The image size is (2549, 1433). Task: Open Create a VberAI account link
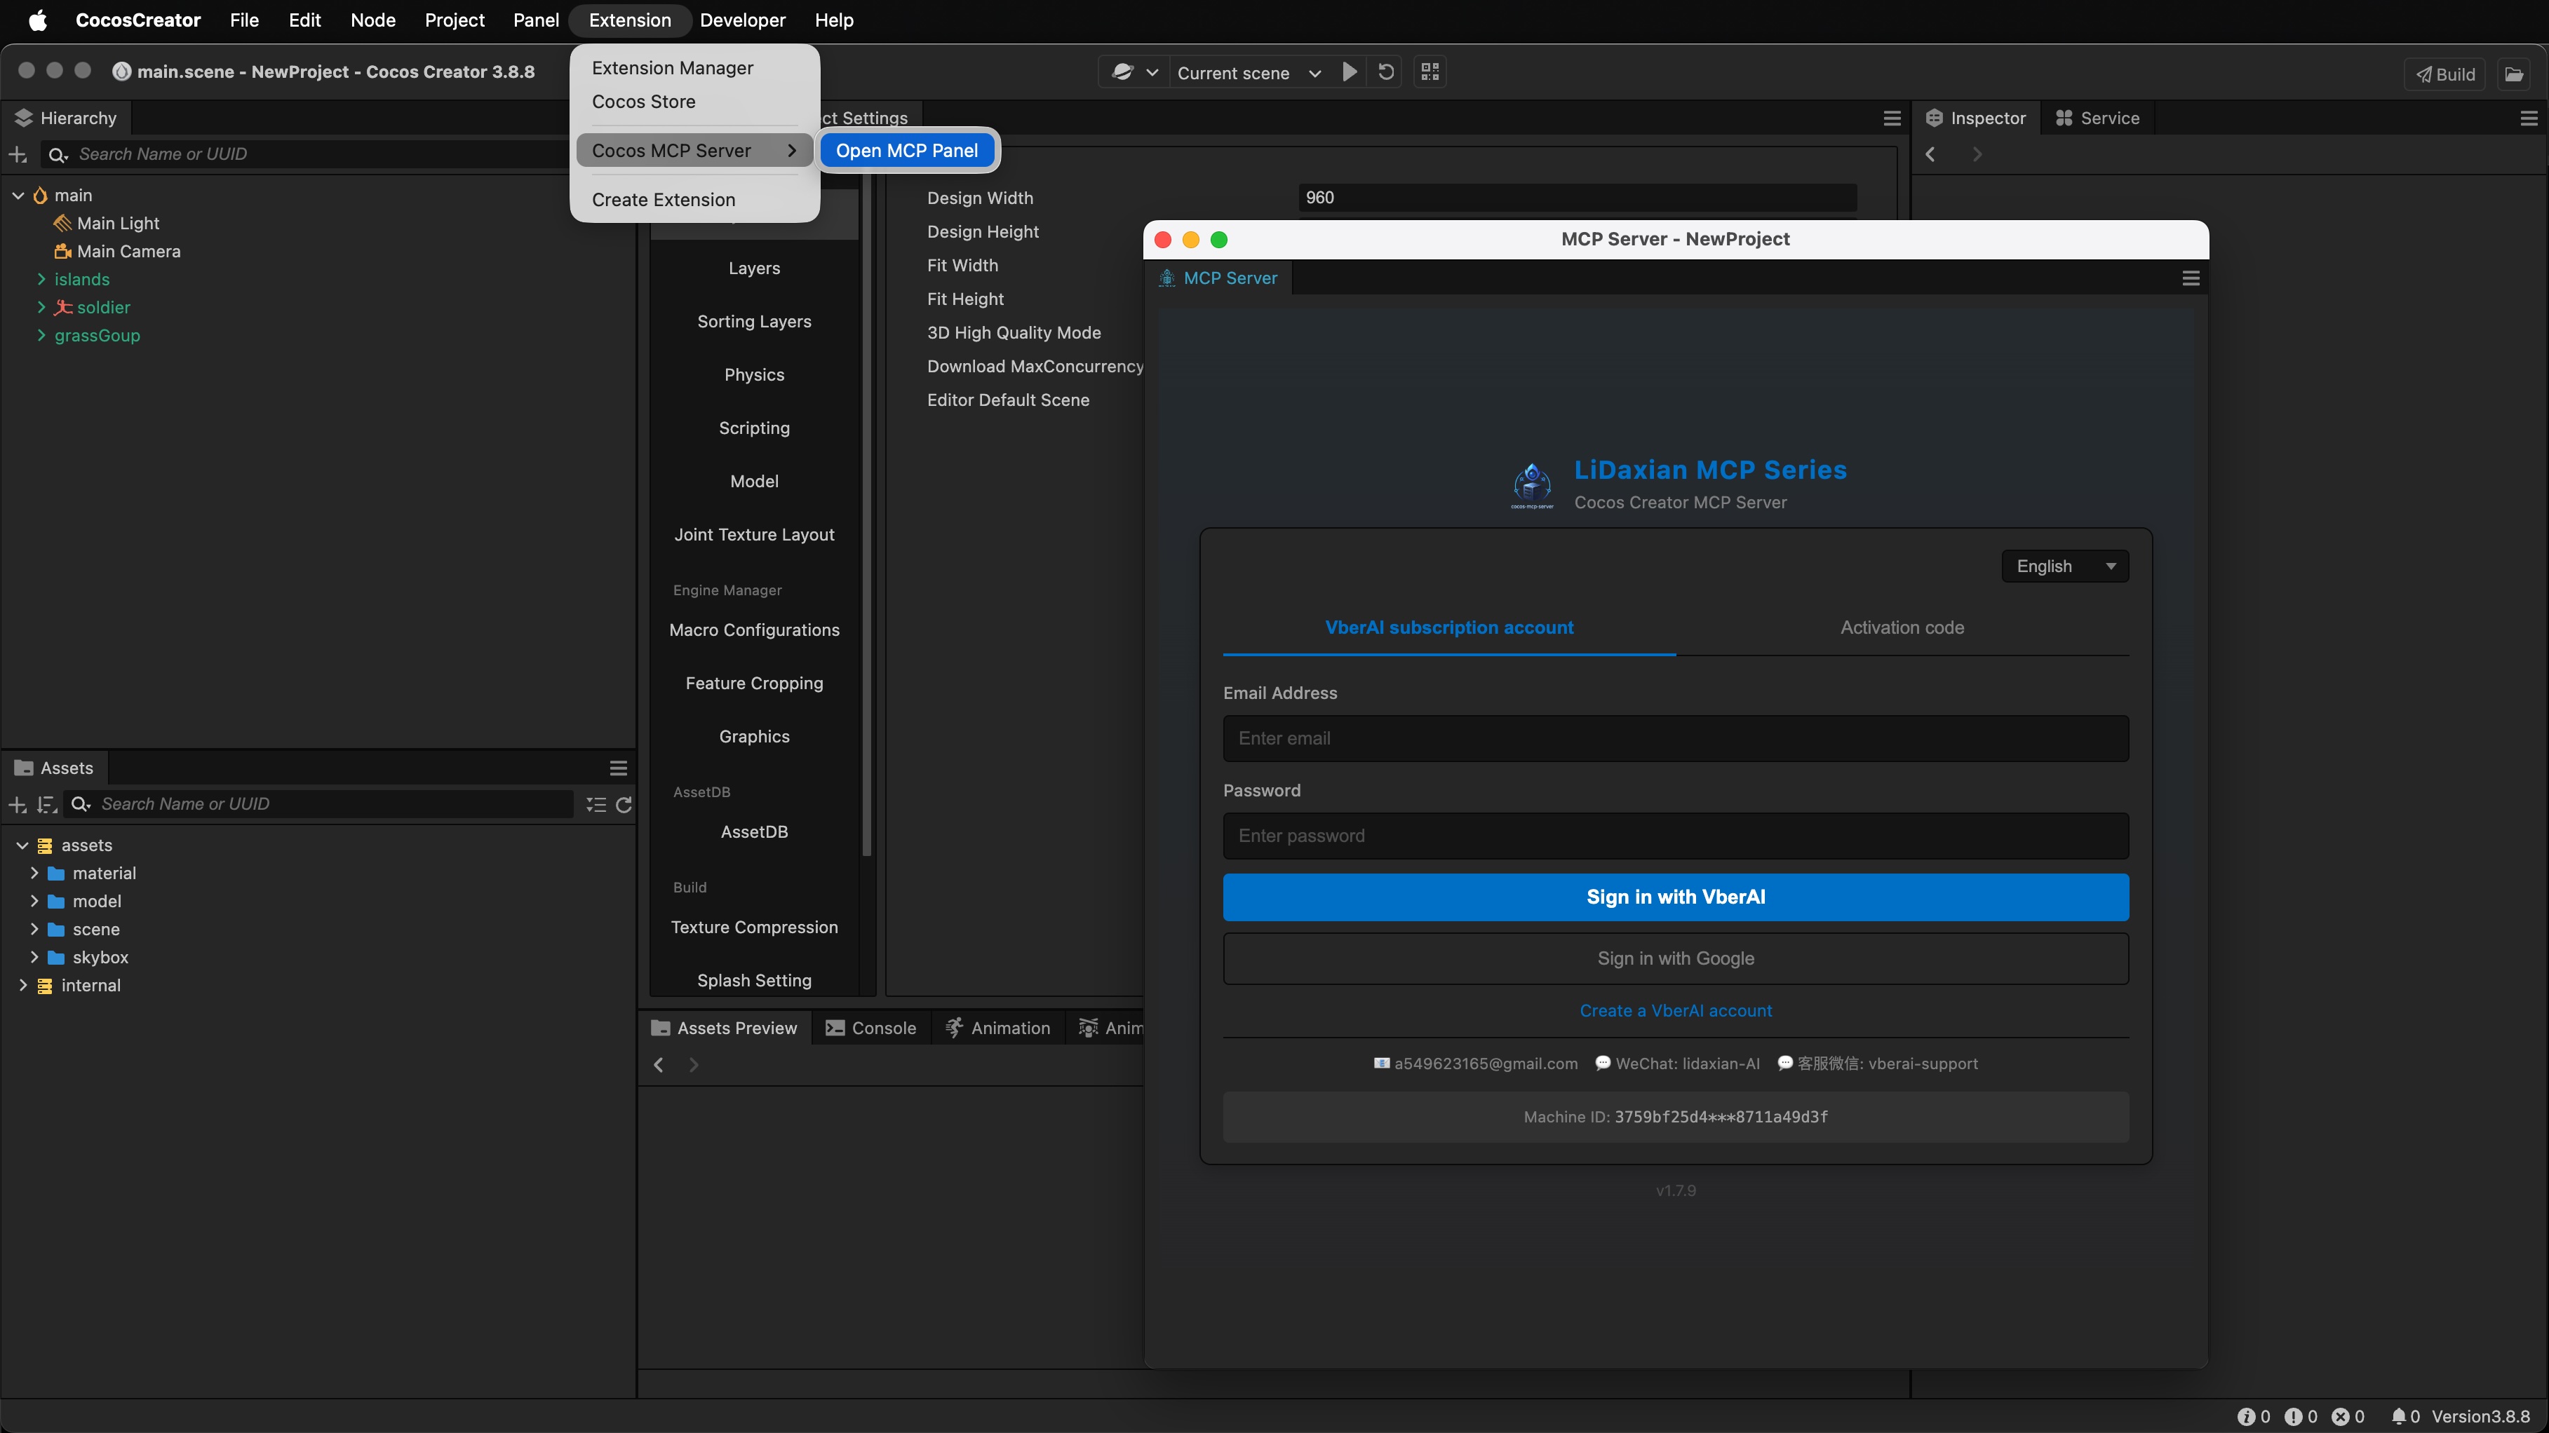[x=1675, y=1011]
